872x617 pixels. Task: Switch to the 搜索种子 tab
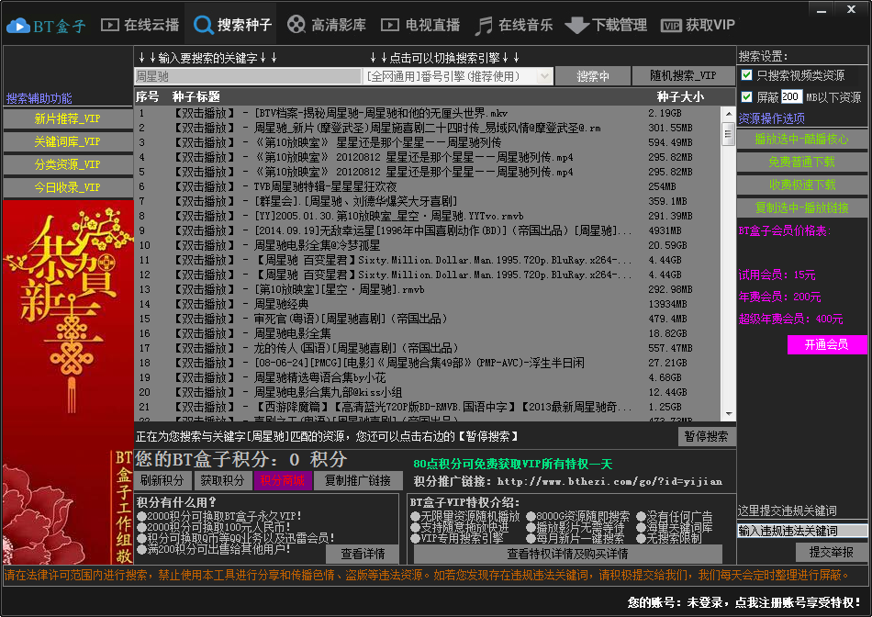click(x=230, y=25)
